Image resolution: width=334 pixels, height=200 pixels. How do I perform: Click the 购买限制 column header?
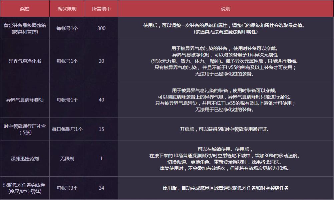[x=67, y=9]
